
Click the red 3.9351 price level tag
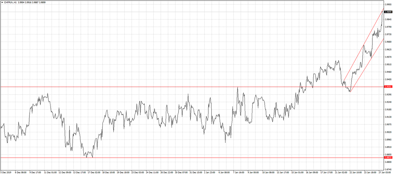pos(388,87)
